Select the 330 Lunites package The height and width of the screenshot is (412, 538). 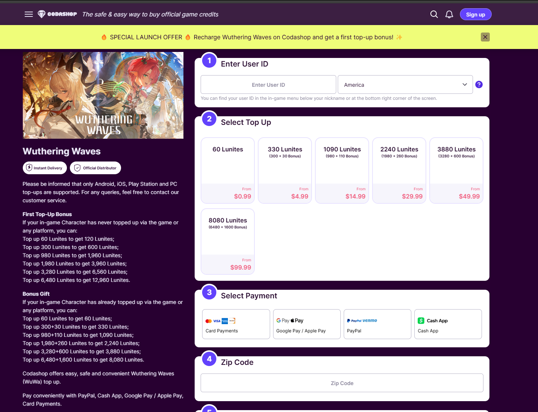click(x=285, y=170)
